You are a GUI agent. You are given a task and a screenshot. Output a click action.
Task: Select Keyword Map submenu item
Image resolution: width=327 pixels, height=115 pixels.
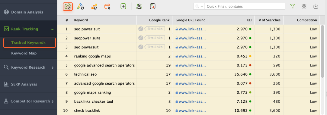pos(24,53)
